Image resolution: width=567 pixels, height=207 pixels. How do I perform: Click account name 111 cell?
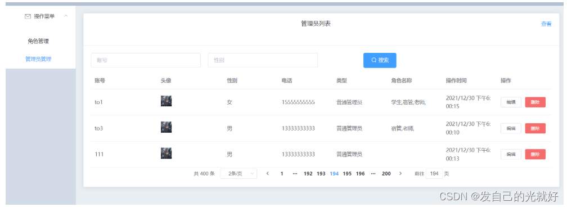[x=99, y=155]
